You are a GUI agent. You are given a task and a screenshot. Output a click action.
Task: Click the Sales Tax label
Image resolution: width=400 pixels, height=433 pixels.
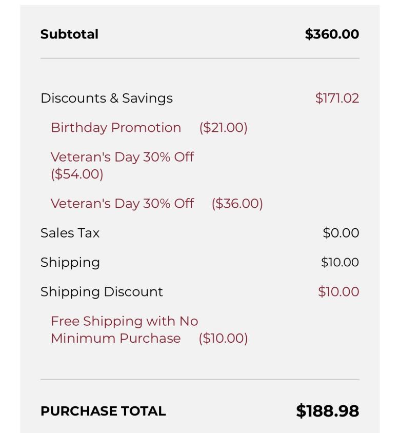tap(70, 233)
